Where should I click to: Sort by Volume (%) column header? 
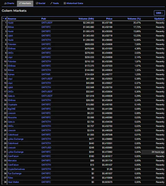pyautogui.click(x=134, y=19)
